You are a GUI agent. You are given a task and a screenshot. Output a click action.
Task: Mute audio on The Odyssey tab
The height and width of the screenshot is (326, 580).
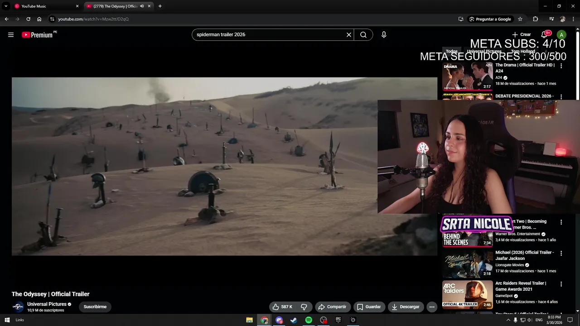coord(142,6)
